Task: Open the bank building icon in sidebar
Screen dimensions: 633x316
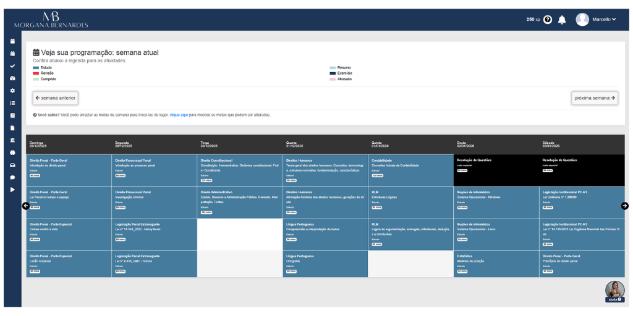Action: pos(12,140)
